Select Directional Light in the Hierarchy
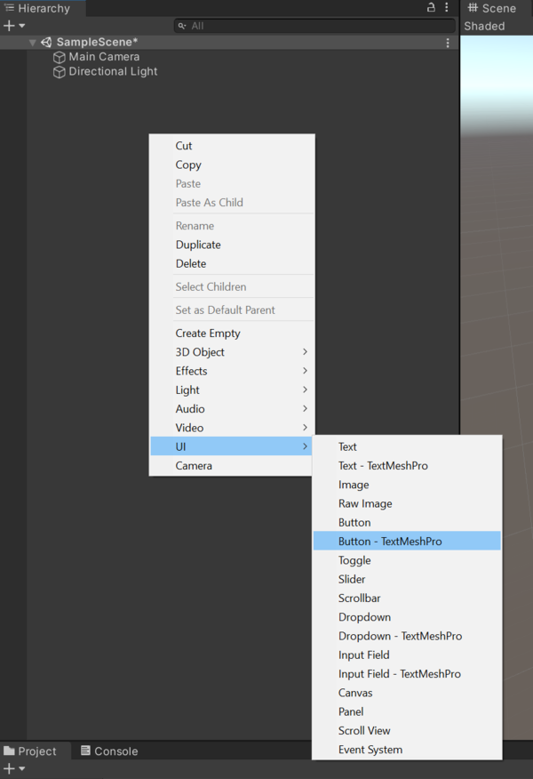533x779 pixels. pos(113,71)
